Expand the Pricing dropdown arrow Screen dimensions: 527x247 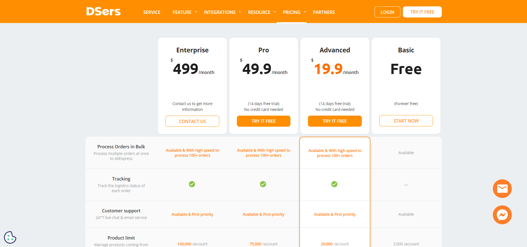click(x=305, y=12)
